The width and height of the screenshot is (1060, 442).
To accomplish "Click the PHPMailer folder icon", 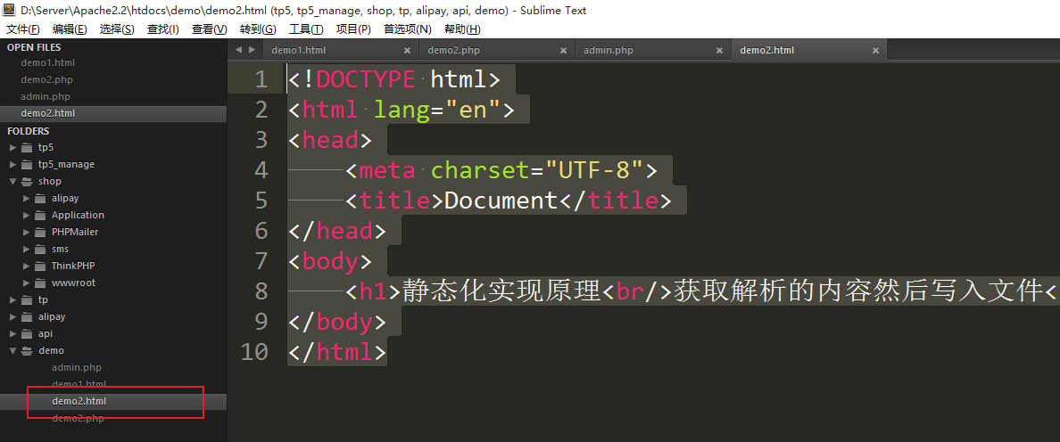I will [x=40, y=233].
